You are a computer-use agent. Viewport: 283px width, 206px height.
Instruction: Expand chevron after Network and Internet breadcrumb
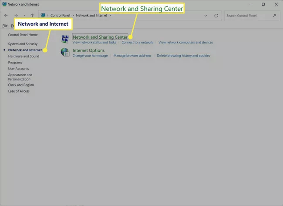click(110, 16)
